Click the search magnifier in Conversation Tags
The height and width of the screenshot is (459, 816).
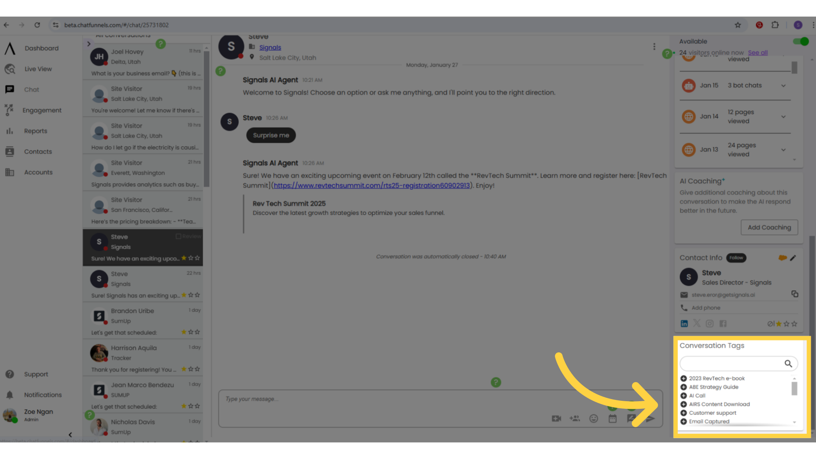(x=788, y=364)
